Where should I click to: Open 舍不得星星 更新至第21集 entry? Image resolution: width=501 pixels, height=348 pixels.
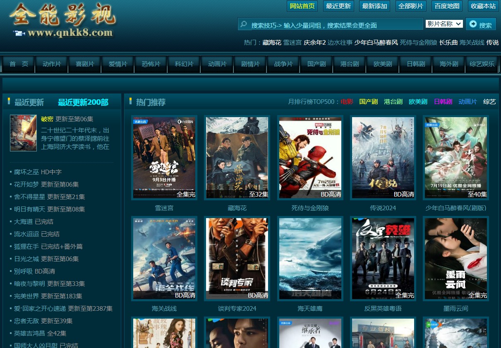(x=49, y=197)
